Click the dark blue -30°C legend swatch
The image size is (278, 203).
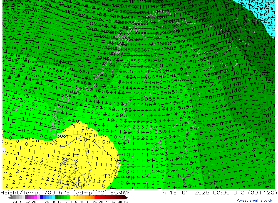tap(41, 198)
